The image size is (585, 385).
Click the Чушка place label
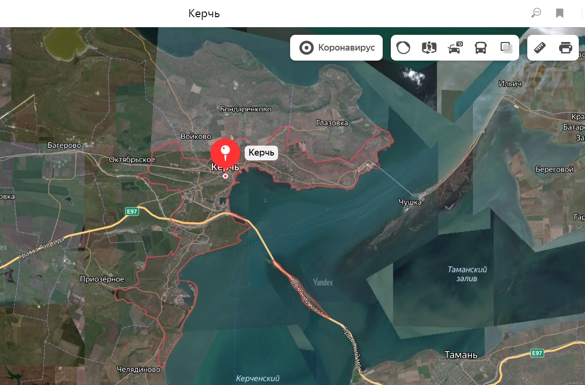[x=410, y=202]
